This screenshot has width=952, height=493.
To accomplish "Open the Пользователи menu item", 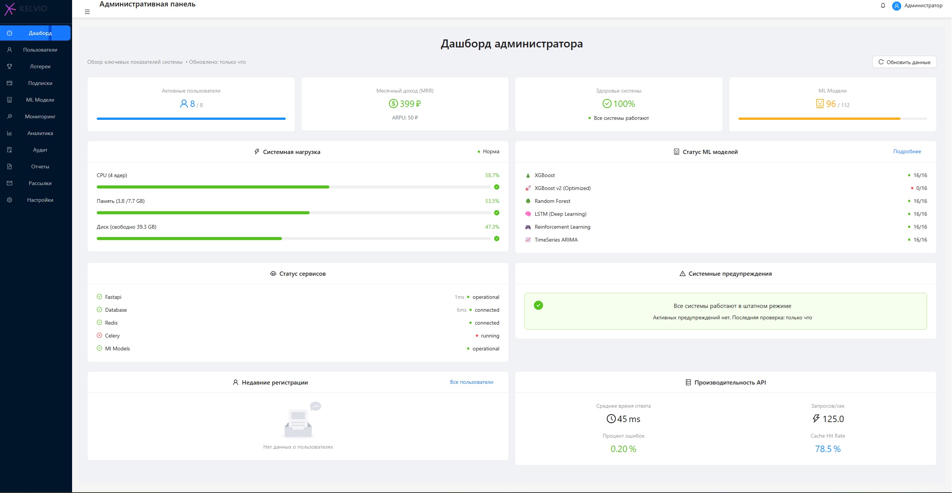I will (x=40, y=50).
